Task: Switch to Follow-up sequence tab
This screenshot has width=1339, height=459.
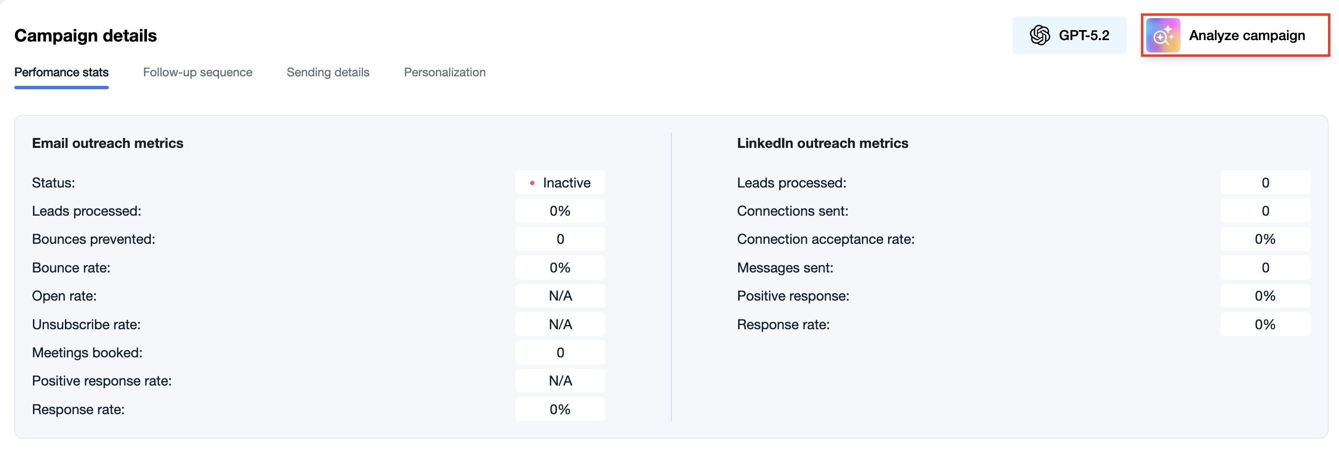Action: coord(198,72)
